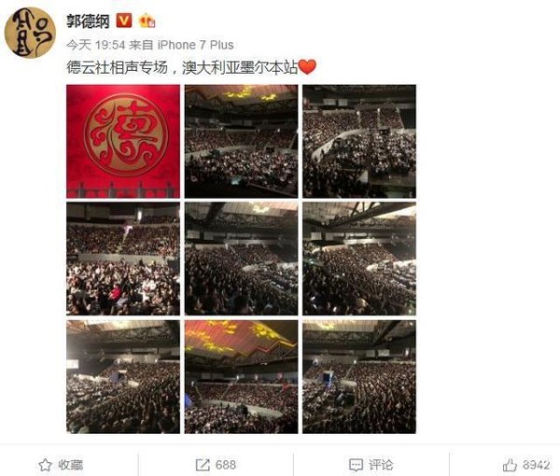Image resolution: width=560 pixels, height=476 pixels.
Task: Click the 评论 comment button label
Action: click(x=381, y=465)
